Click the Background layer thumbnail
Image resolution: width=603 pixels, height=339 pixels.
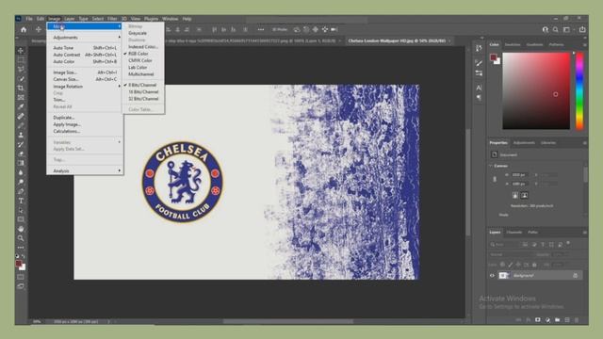click(x=504, y=275)
